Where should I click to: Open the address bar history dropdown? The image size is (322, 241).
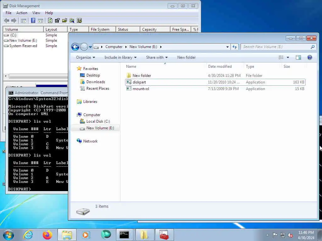(x=227, y=47)
